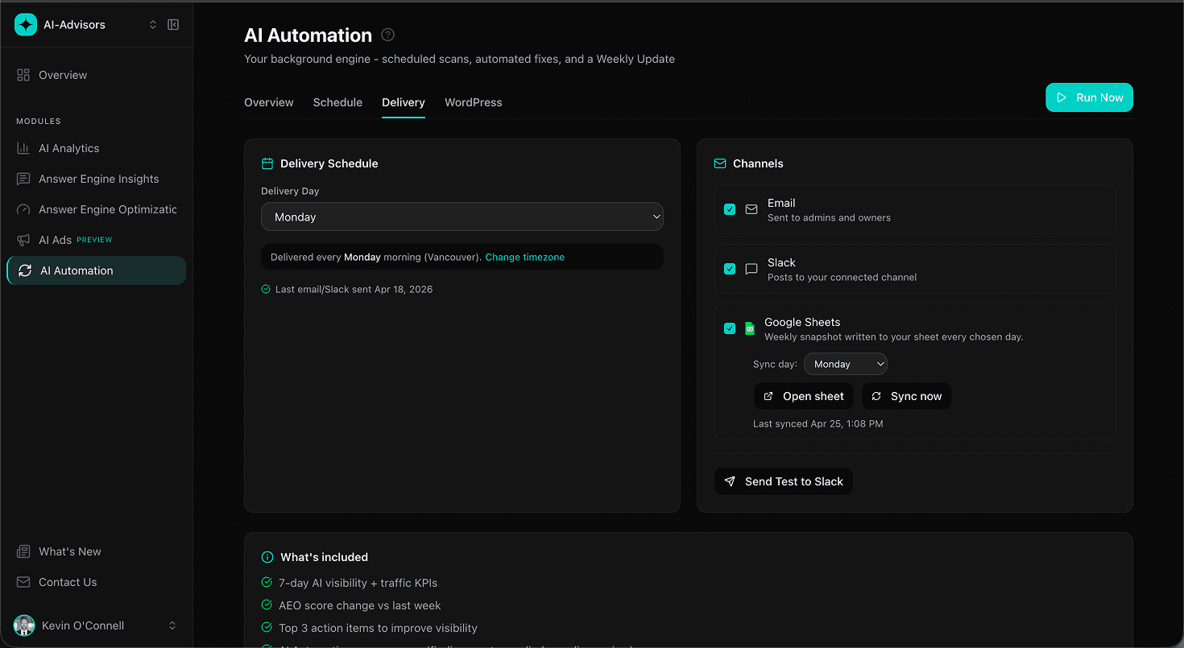The image size is (1184, 648).
Task: Click the AI Automation refresh icon in sidebar
Action: point(25,270)
